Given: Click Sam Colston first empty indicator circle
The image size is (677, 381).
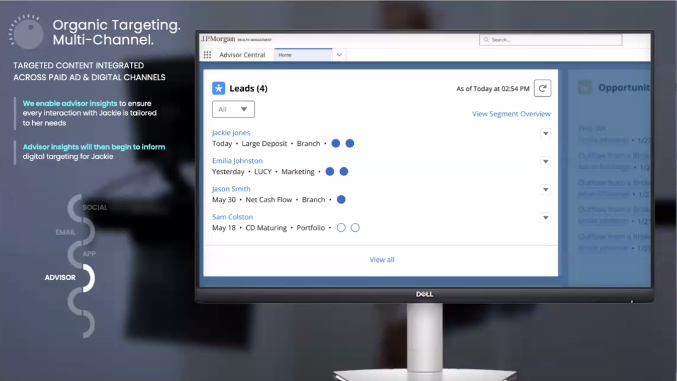Looking at the screenshot, I should click(x=341, y=227).
